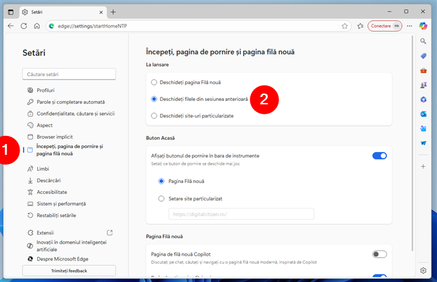The width and height of the screenshot is (437, 282).
Task: Enable 'Pagina de filă nouă Copilot' toggle
Action: point(379,254)
